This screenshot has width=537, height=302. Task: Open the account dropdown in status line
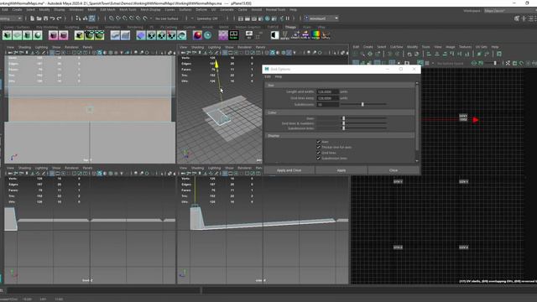321,18
